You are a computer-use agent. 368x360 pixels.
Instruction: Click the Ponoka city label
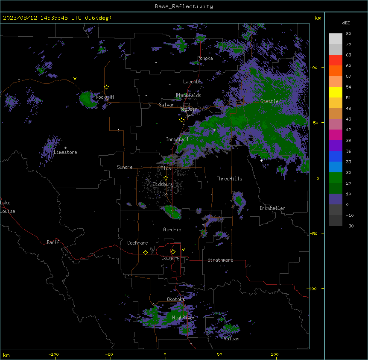205,58
